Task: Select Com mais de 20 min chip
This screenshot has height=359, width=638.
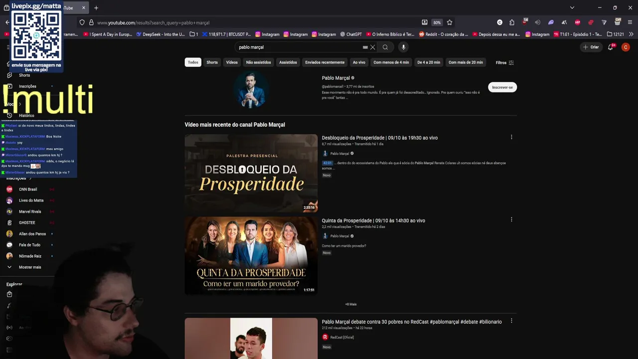Action: [x=466, y=62]
